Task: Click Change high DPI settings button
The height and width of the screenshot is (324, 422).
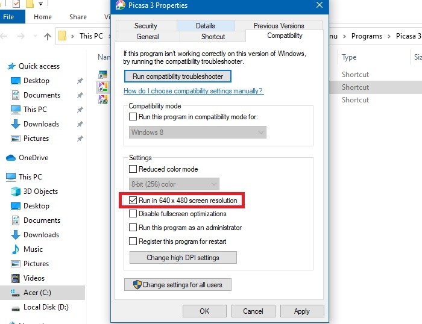Action: (183, 258)
